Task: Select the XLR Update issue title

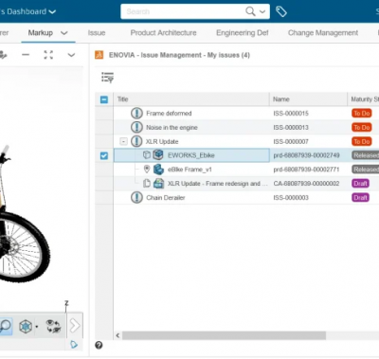Action: point(162,142)
